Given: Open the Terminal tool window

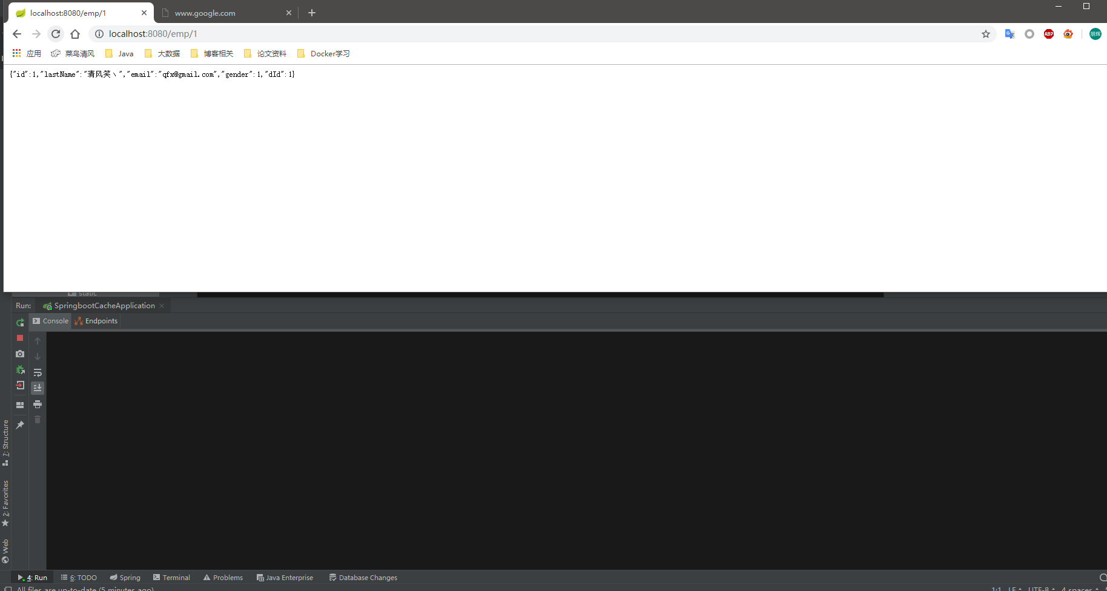Looking at the screenshot, I should pos(171,578).
